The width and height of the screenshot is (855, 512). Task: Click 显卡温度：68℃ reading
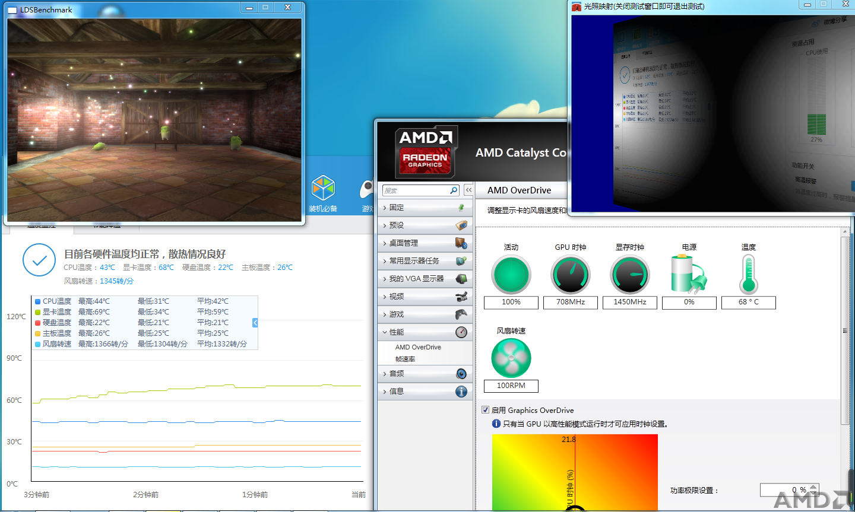pyautogui.click(x=148, y=268)
